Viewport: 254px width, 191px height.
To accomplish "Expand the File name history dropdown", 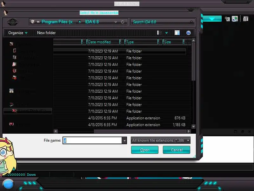I will 124,140.
